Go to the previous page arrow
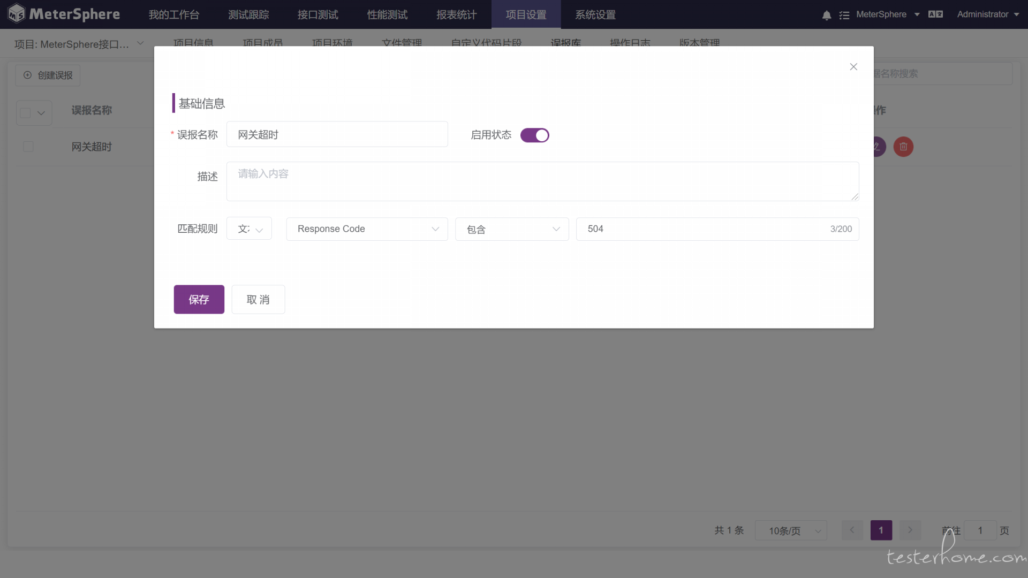The height and width of the screenshot is (578, 1028). [x=852, y=530]
